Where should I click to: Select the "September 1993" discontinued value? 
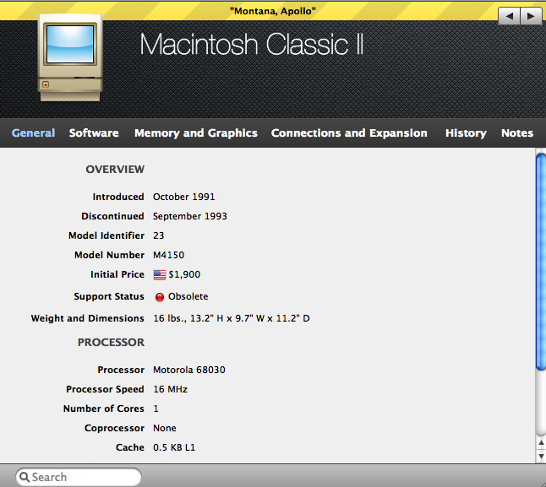pos(190,216)
